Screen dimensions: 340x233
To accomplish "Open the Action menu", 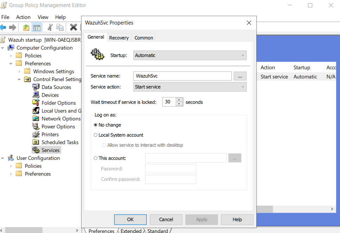I will tap(23, 17).
